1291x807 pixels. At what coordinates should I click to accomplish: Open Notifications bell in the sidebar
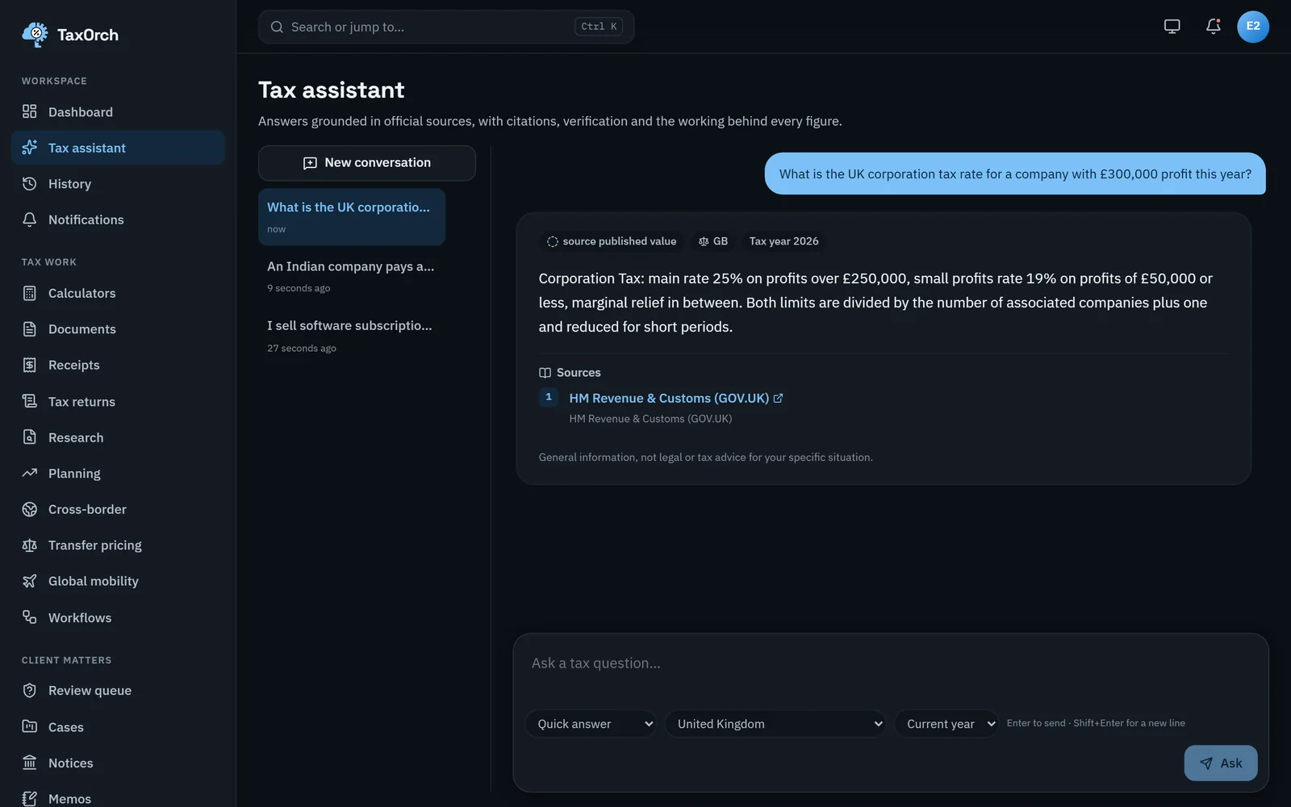point(30,220)
